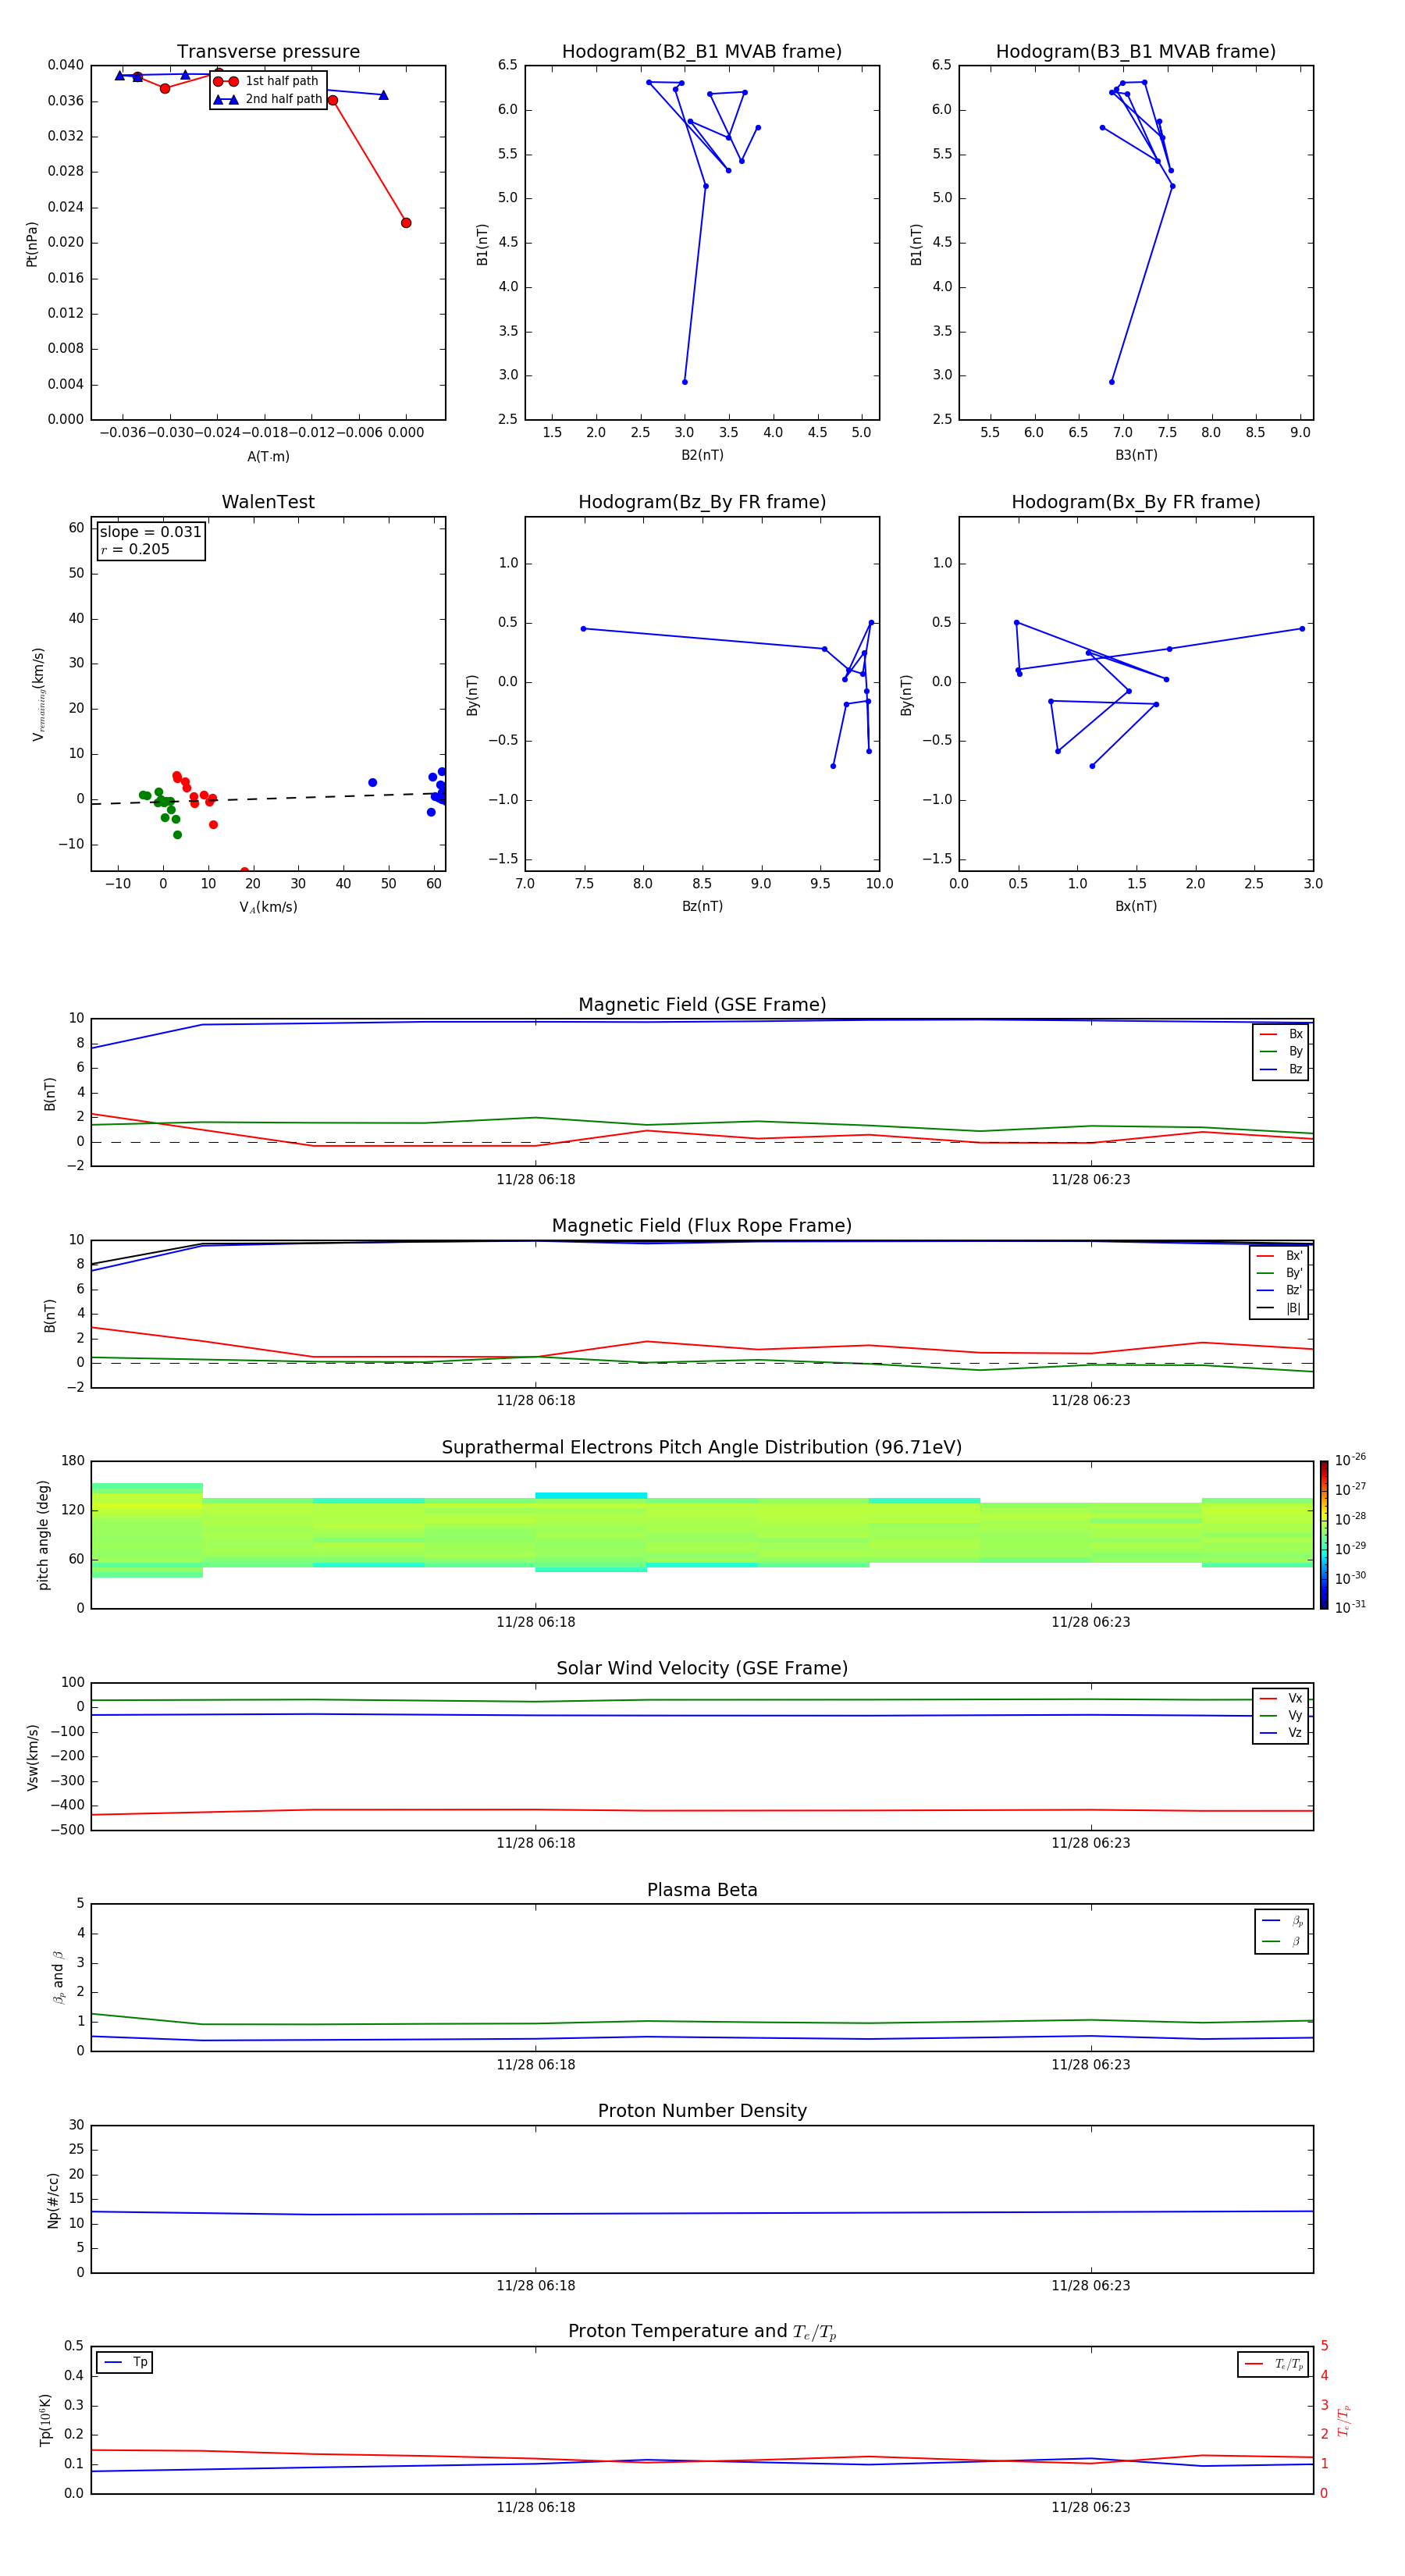The width and height of the screenshot is (1405, 2576).
Task: Click the 'slope = 0.031' annotation
Action: click(150, 532)
